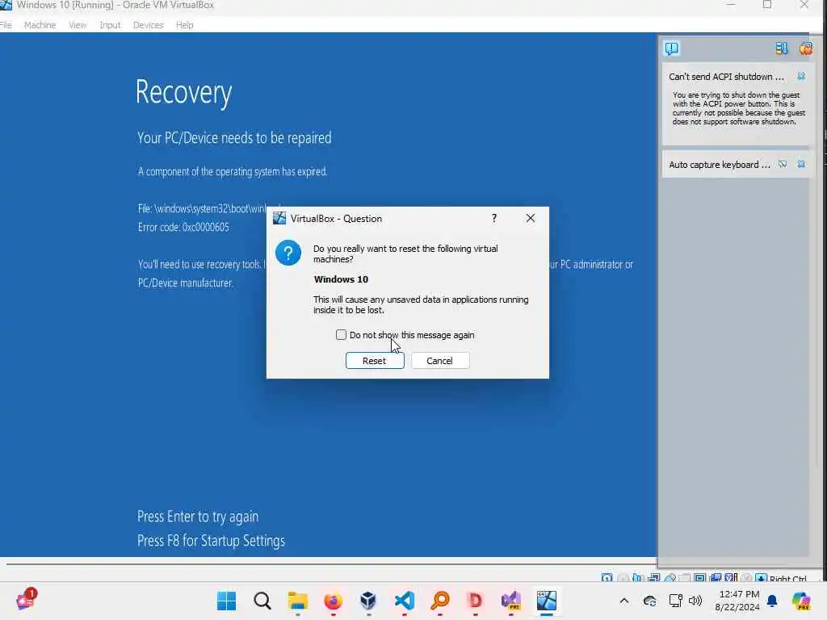Click the notification order toggle icon
Screen dimensions: 827x620
pyautogui.click(x=781, y=48)
